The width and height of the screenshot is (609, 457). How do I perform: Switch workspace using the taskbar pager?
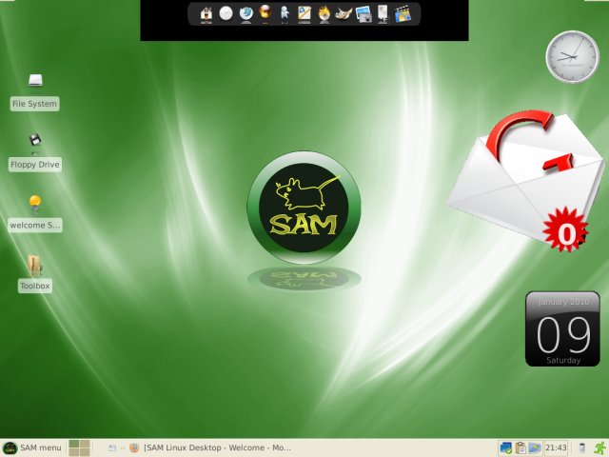tap(80, 447)
